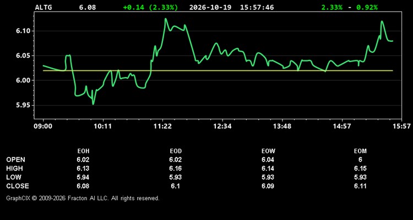Select EOD HIGH value 6.16
Viewport: 413px width, 220px height.
(x=176, y=169)
